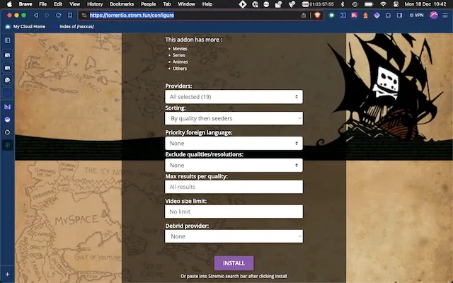
Task: Open the clock showing Mon 18 Dec 10:42
Action: point(425,4)
